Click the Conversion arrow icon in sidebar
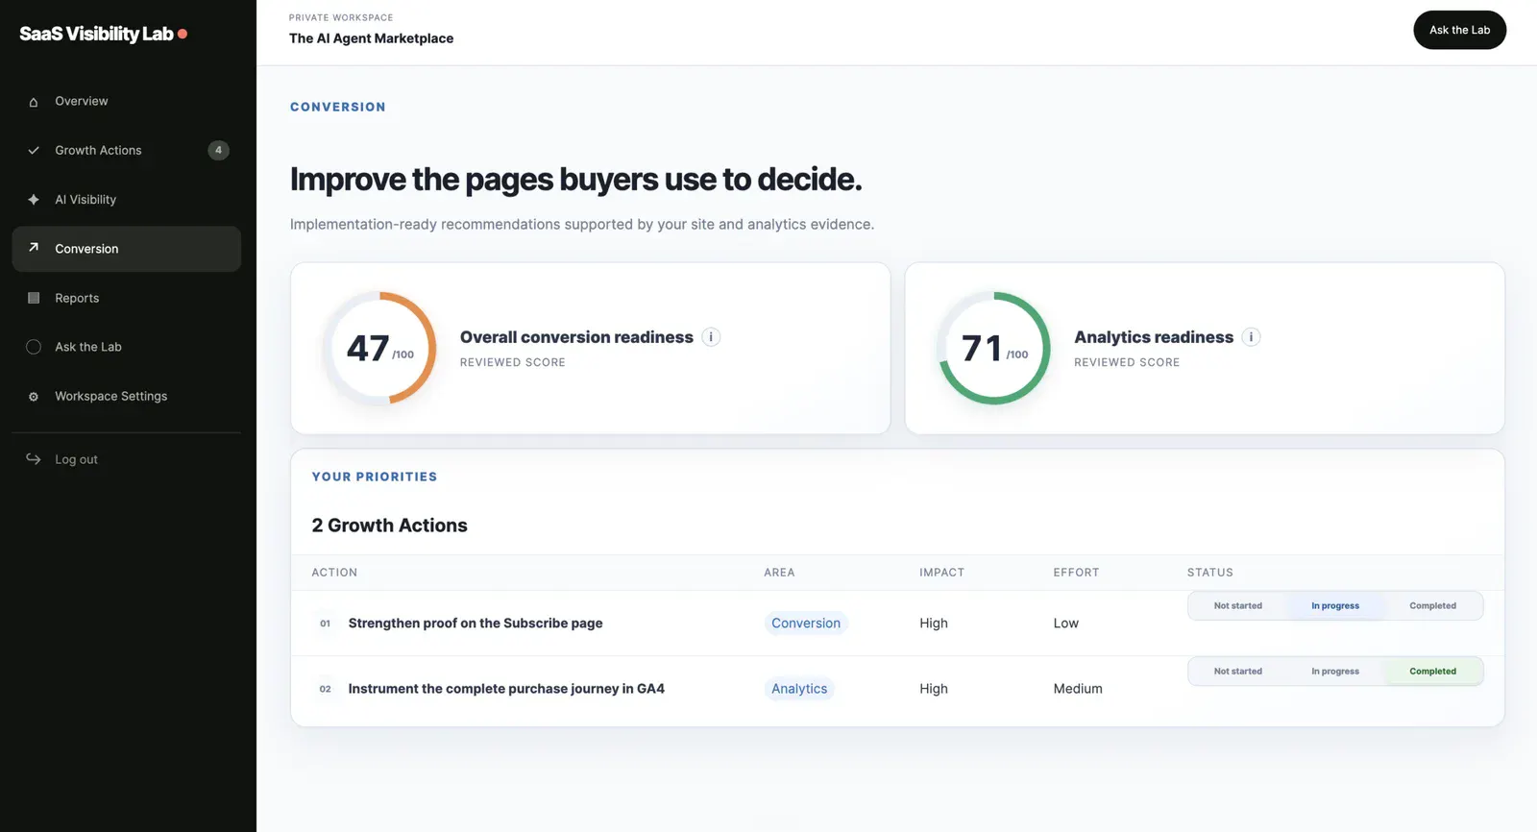Viewport: 1537px width, 832px height. pyautogui.click(x=34, y=248)
